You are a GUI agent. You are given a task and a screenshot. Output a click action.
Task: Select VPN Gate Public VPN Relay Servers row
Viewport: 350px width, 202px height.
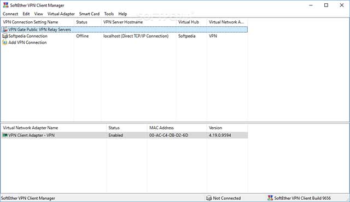(x=124, y=29)
